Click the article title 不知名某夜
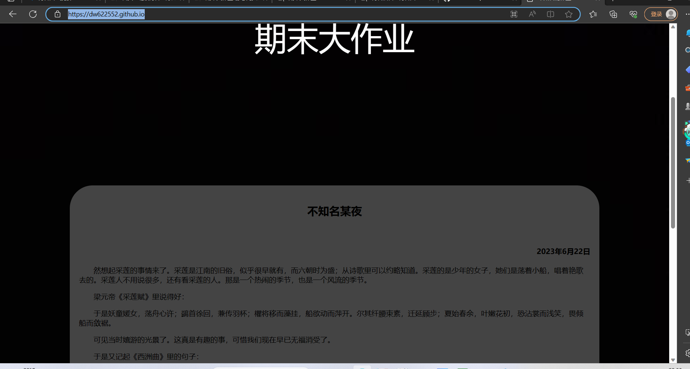This screenshot has height=369, width=690. (334, 211)
